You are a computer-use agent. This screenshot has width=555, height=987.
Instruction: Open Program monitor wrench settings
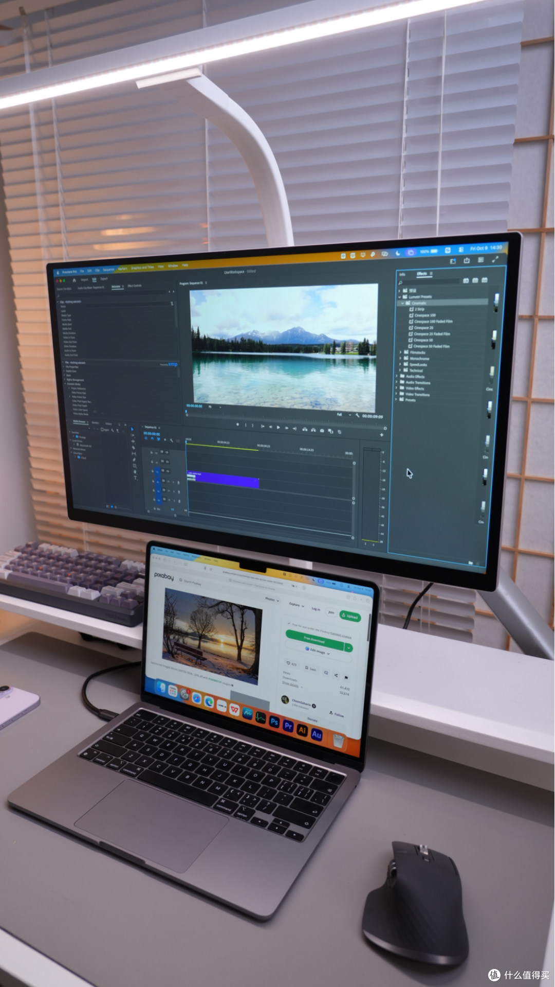pos(357,415)
